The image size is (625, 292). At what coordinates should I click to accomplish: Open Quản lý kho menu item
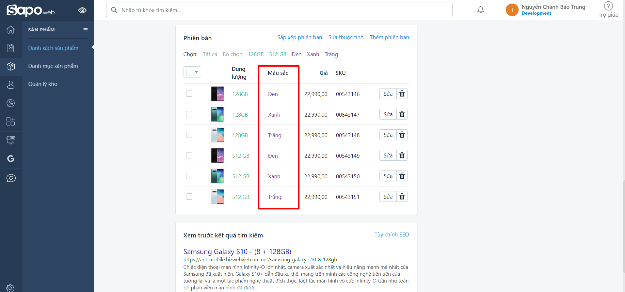(x=43, y=84)
